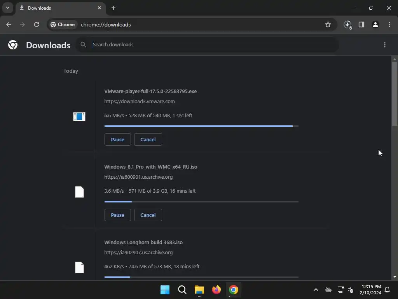The height and width of the screenshot is (299, 398).
Task: Click Windows_8.1_Pro_with_WMC_x64_RU.iso file name
Action: [x=151, y=167]
